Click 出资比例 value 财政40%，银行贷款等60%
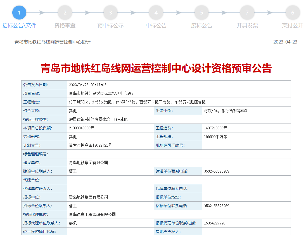 [225, 111]
